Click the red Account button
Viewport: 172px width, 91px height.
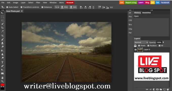[x=70, y=3]
